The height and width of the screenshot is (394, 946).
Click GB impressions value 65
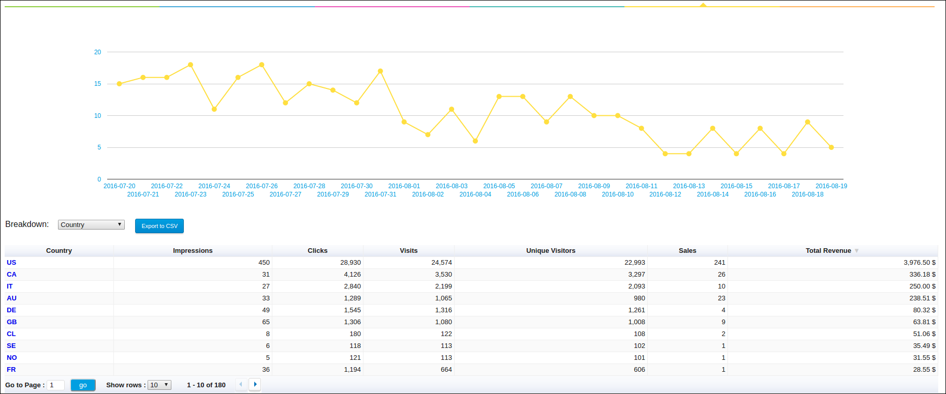266,322
